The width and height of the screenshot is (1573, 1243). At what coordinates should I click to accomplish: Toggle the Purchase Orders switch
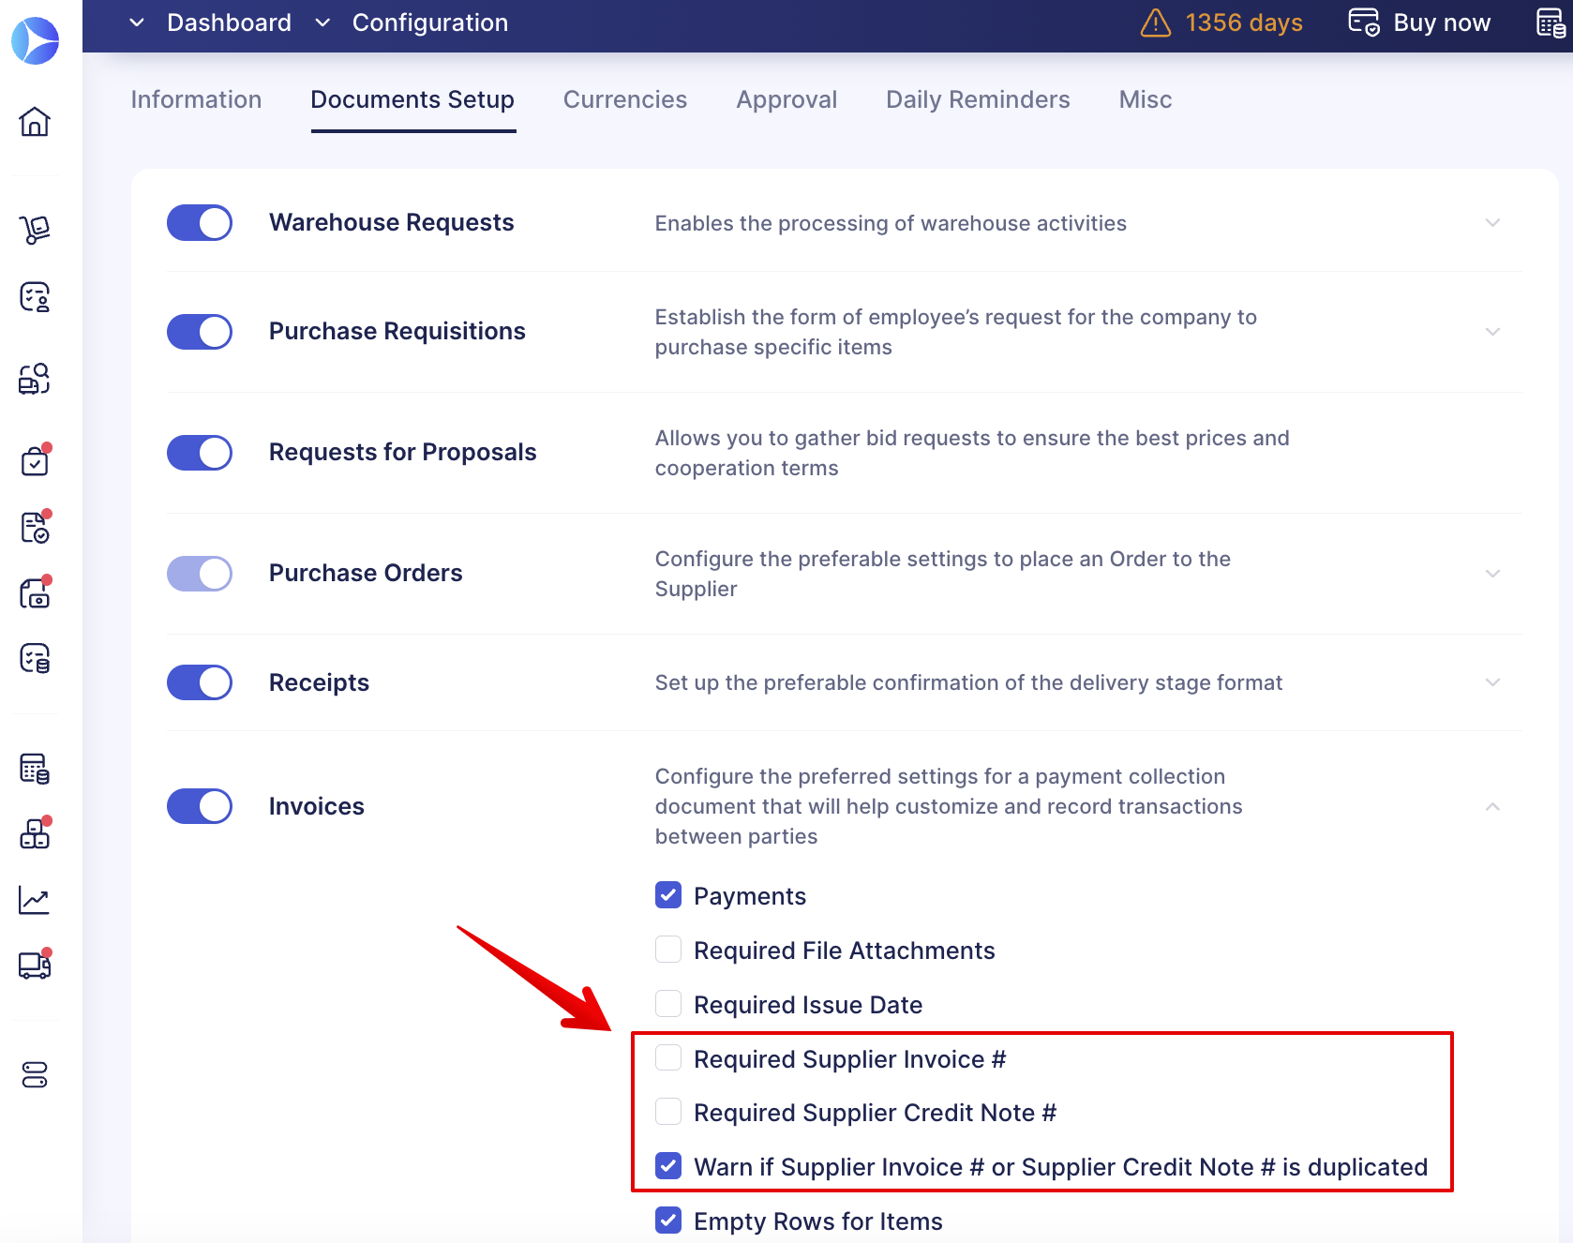pos(200,574)
